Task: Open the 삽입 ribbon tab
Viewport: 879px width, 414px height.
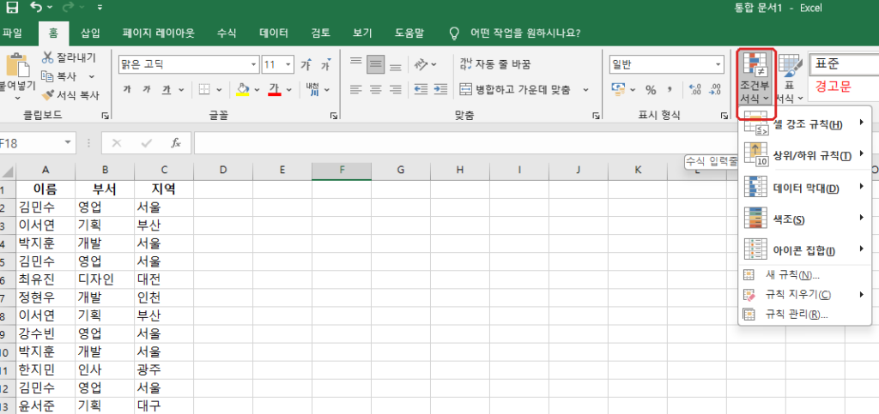Action: [x=90, y=33]
